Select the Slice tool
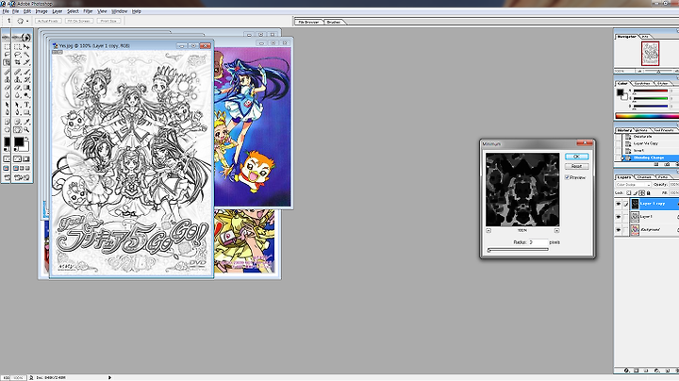Screen dimensions: 679x381 point(26,61)
